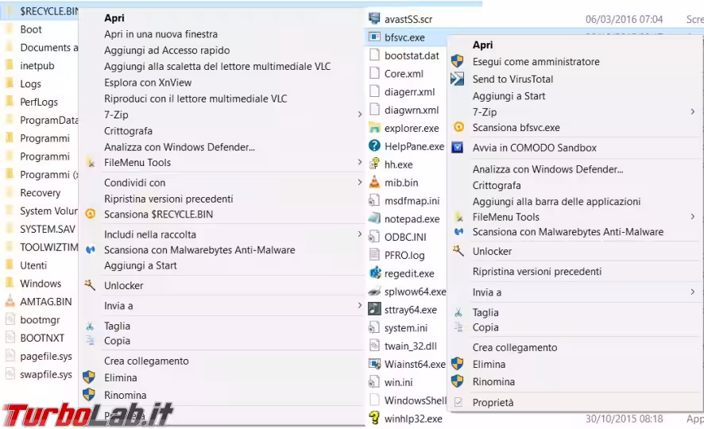
Task: Click the orange scan icon beside Scansiona bfsvc.exe
Action: [458, 127]
